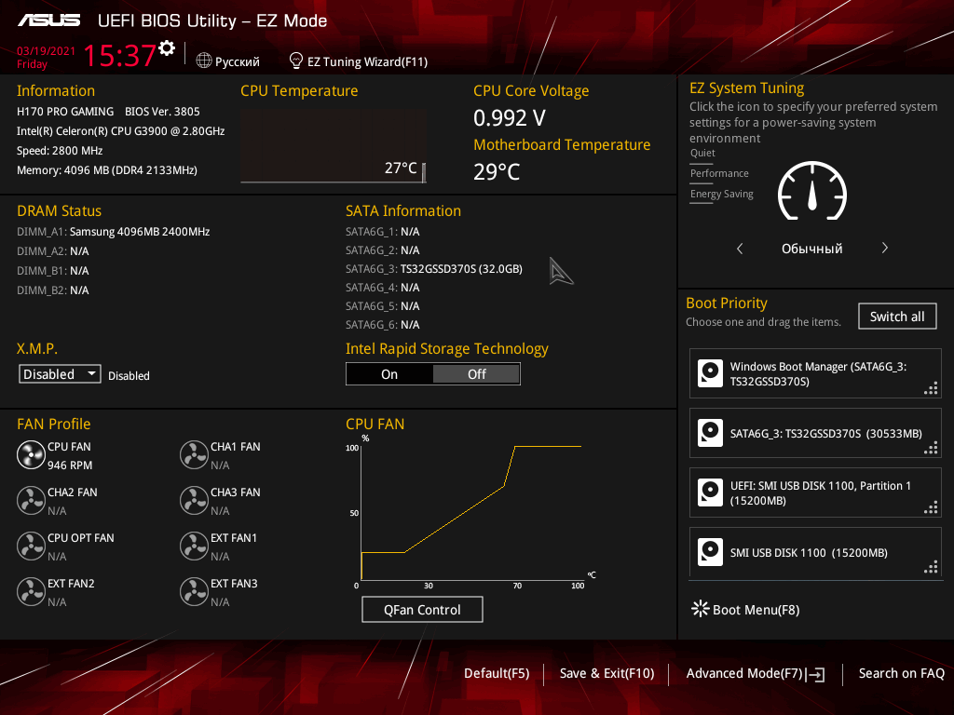Viewport: 954px width, 715px height.
Task: Select the Energy Saving tuning mode
Action: [722, 194]
